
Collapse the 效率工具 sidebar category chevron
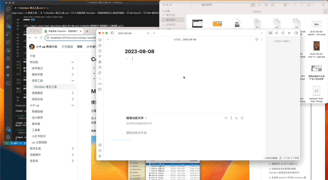[73, 81]
